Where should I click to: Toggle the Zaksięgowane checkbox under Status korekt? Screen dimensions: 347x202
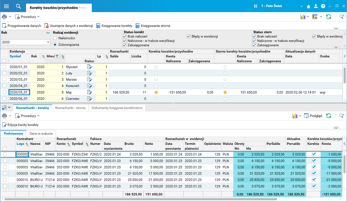point(125,45)
